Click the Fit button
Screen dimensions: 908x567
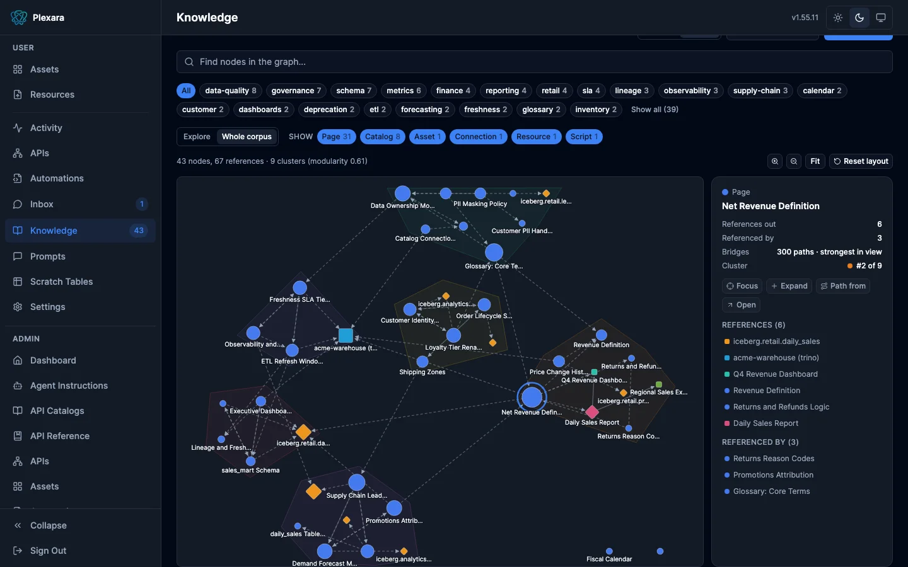tap(815, 161)
